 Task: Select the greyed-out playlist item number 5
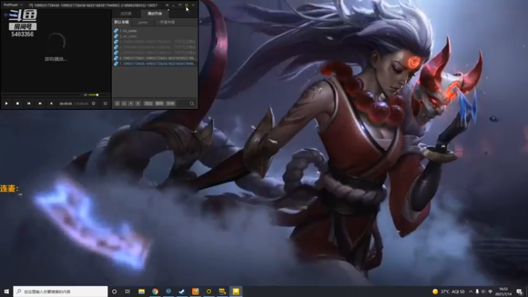[155, 53]
